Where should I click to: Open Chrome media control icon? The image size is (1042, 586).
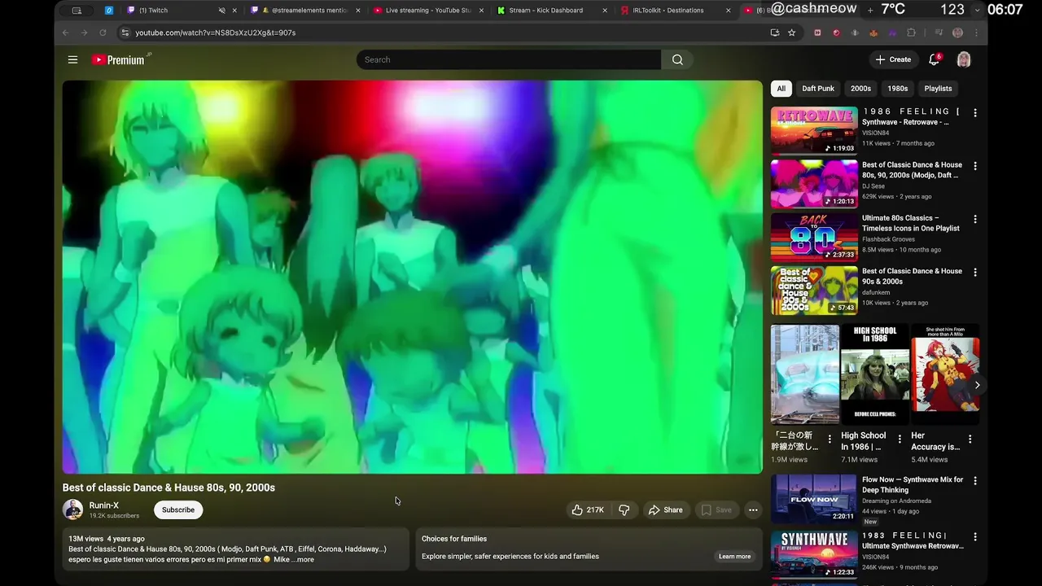939,33
